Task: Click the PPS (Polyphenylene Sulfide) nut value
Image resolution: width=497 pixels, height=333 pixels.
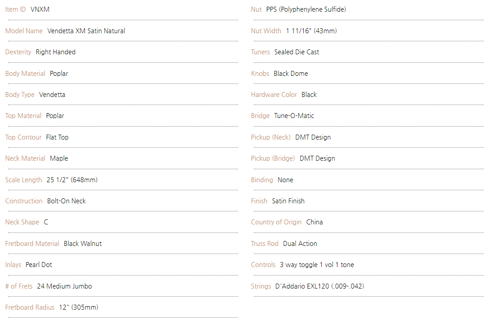Action: 306,9
